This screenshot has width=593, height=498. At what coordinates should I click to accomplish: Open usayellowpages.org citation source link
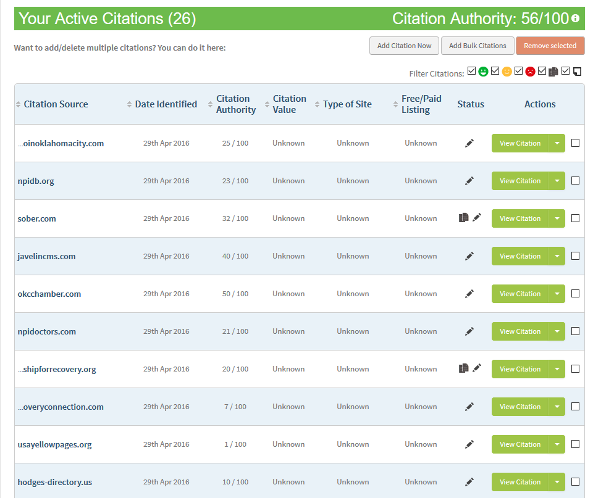54,444
